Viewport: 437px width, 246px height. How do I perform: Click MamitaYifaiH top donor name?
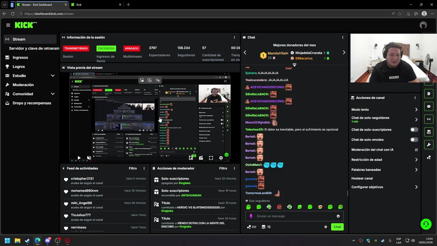coord(278,53)
